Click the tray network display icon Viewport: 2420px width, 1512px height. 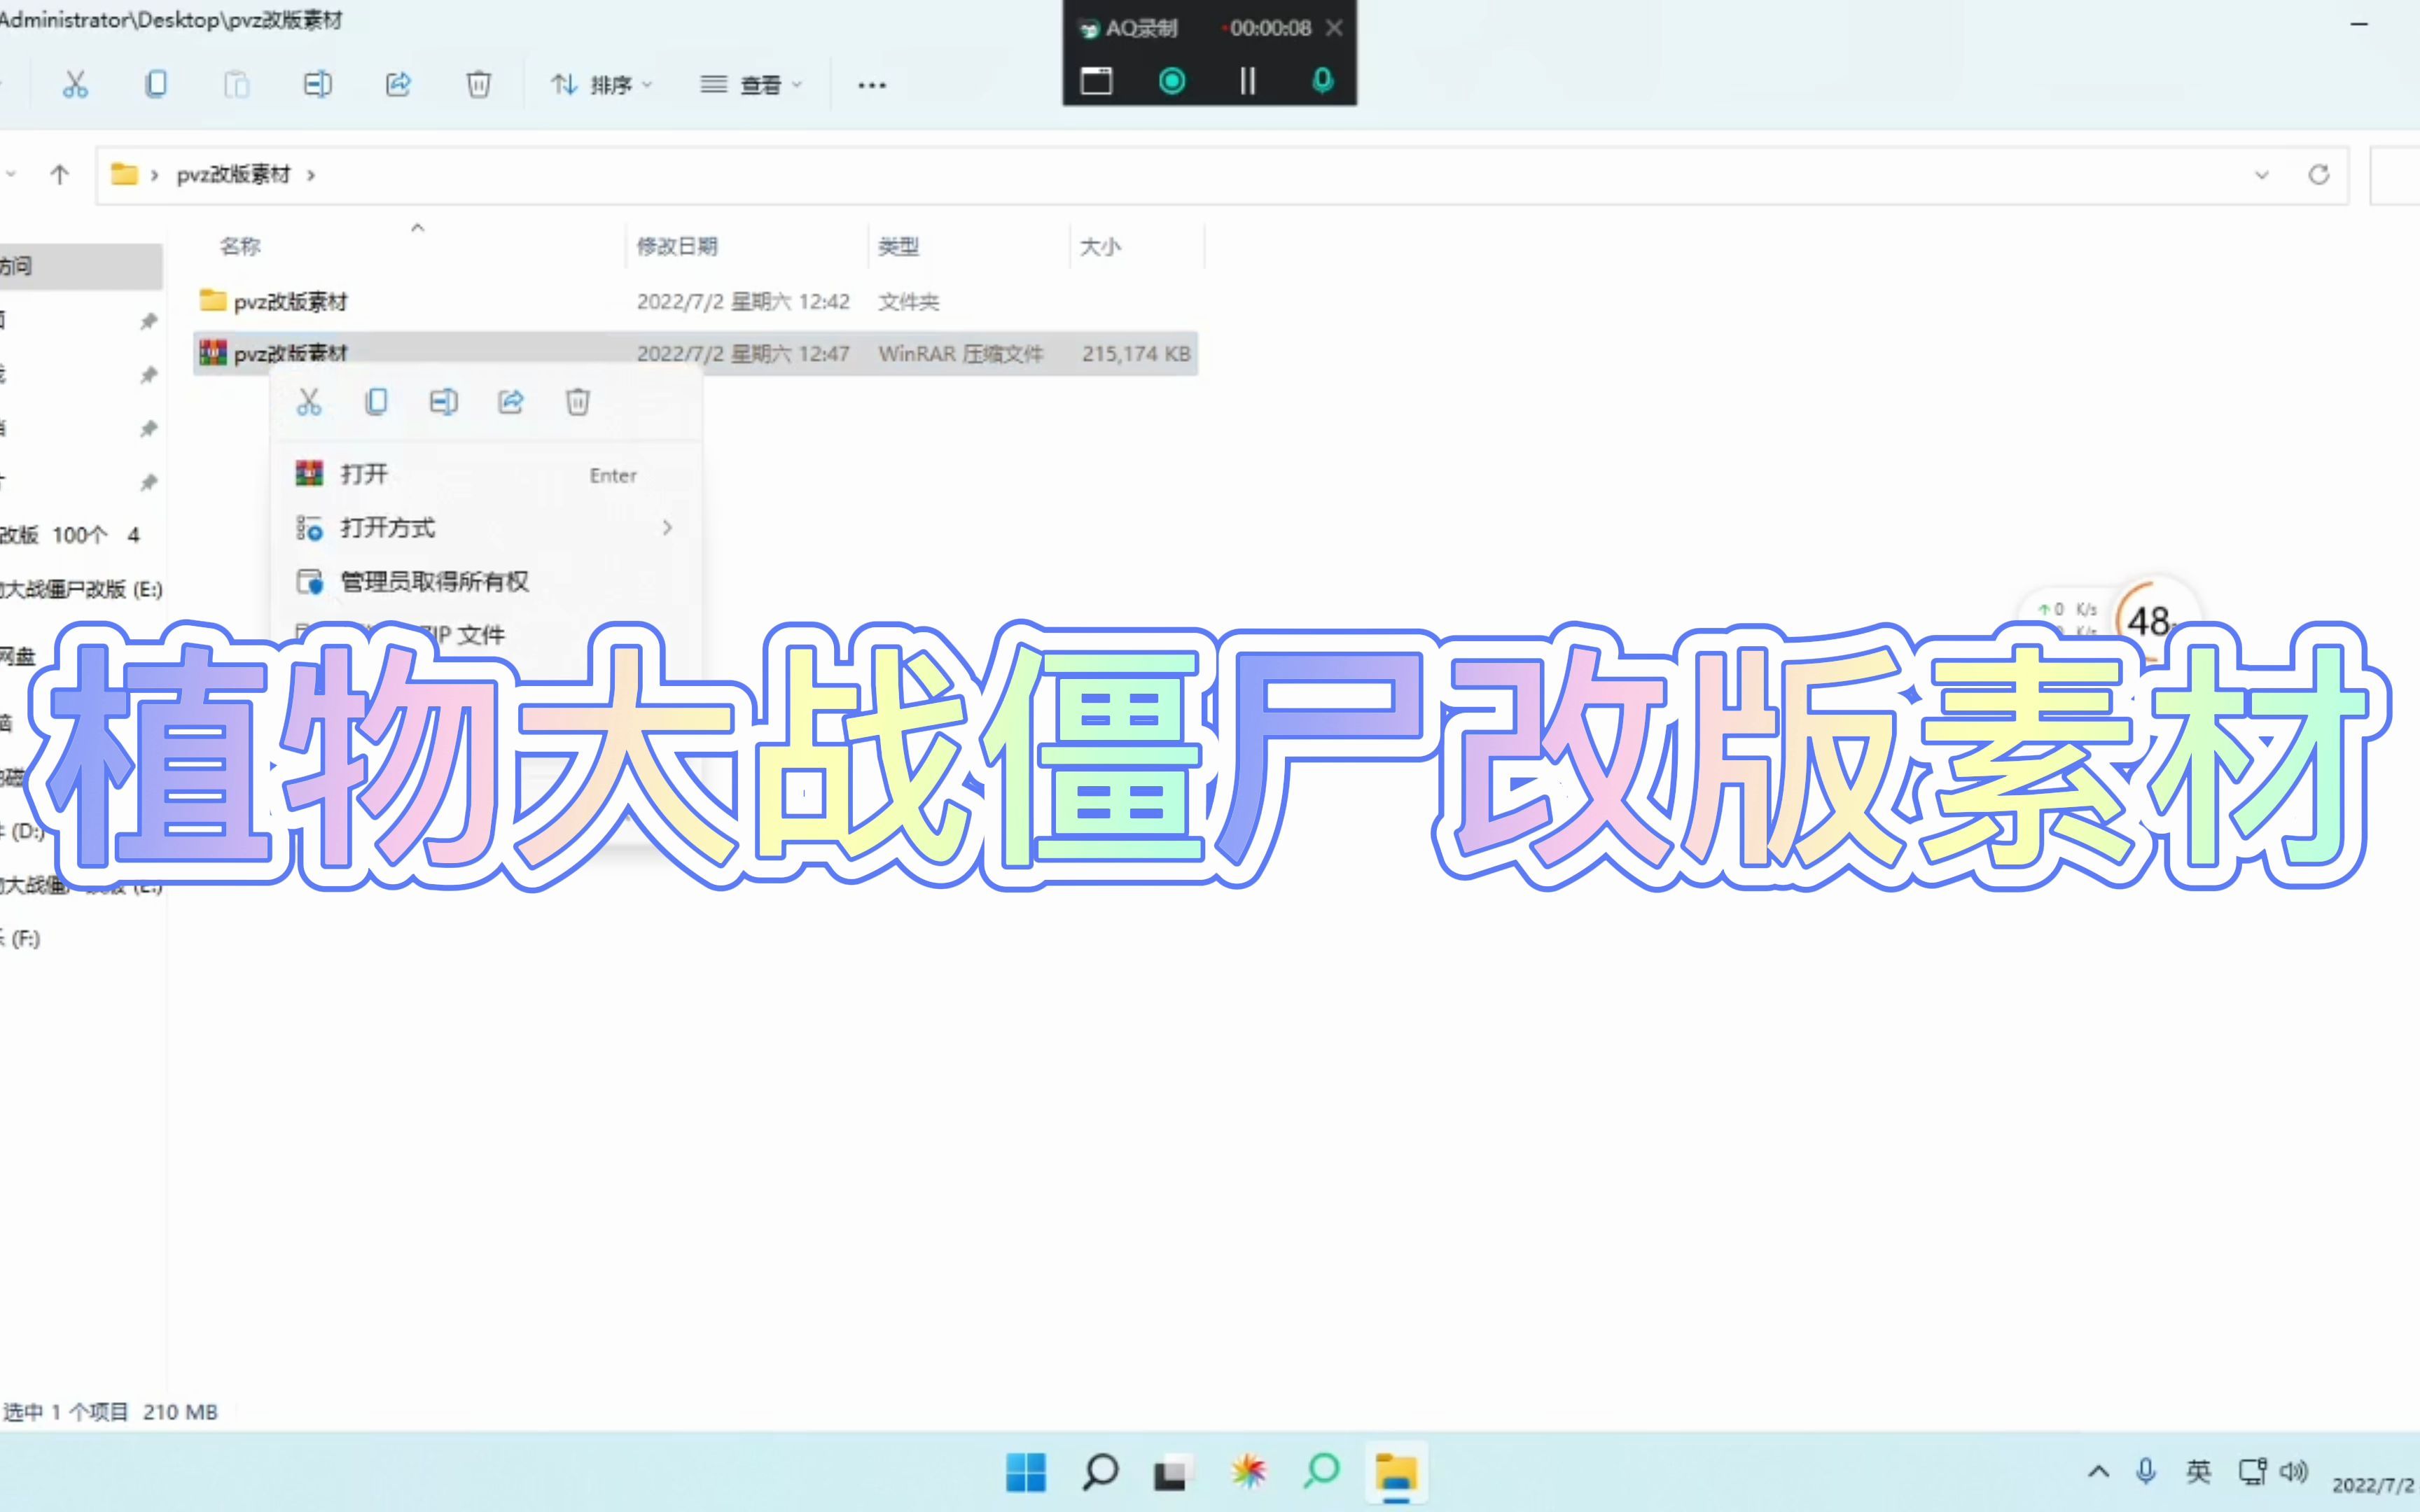pos(2253,1471)
